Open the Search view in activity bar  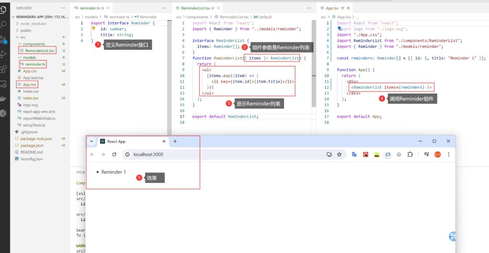(x=3, y=24)
